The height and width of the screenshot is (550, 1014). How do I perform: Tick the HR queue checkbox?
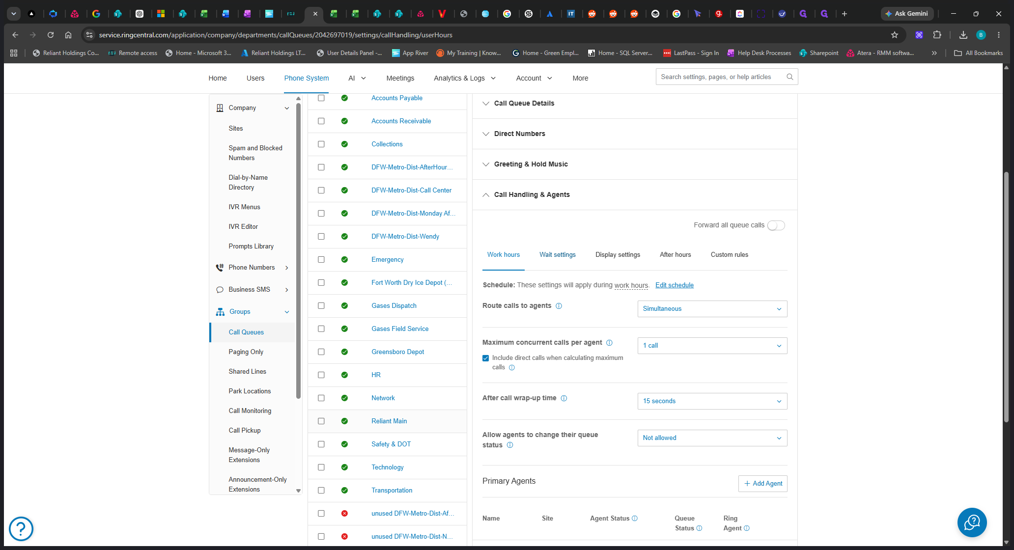pyautogui.click(x=321, y=375)
